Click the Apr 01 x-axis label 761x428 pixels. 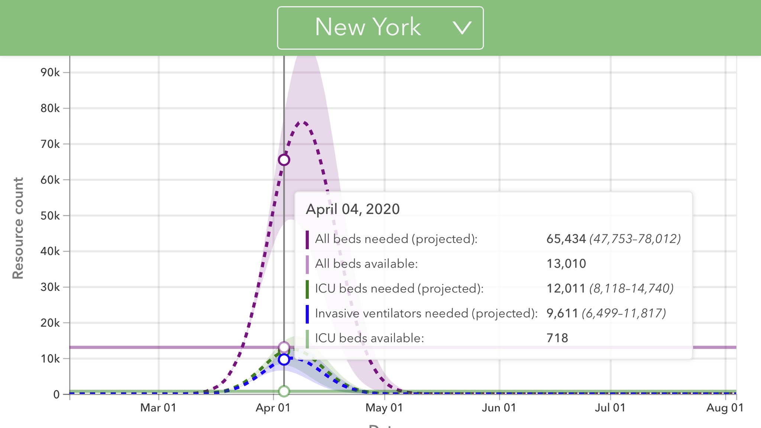273,408
